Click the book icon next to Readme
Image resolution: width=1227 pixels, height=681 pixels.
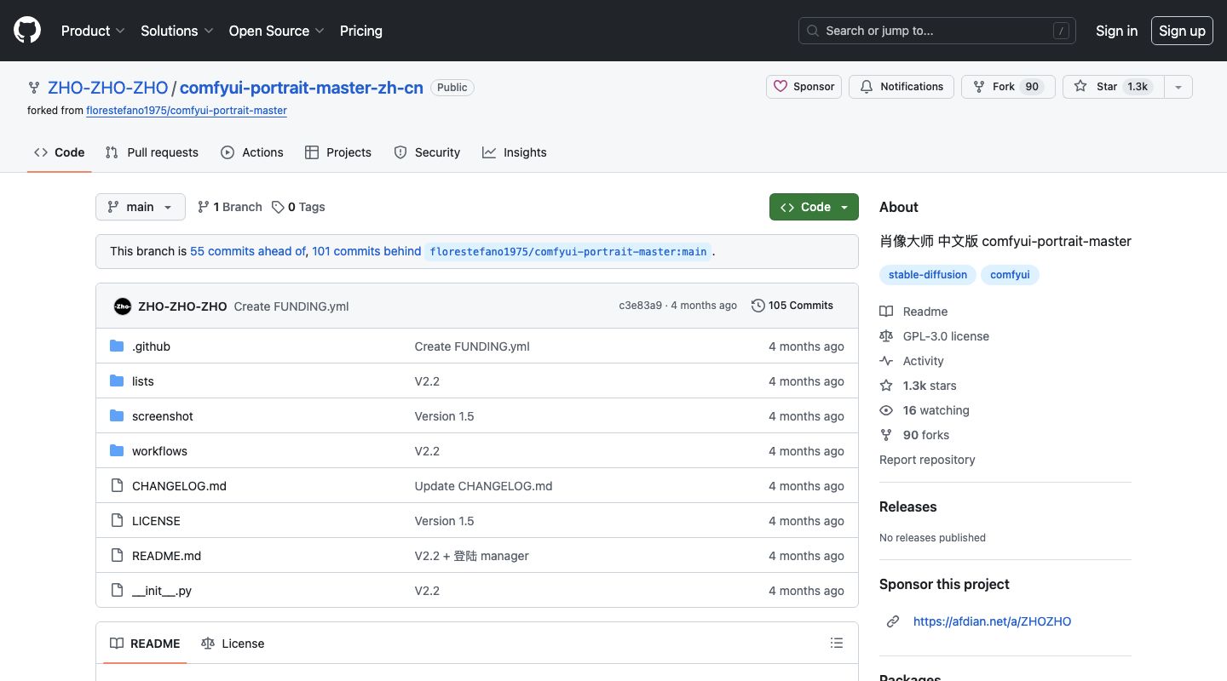[886, 312]
